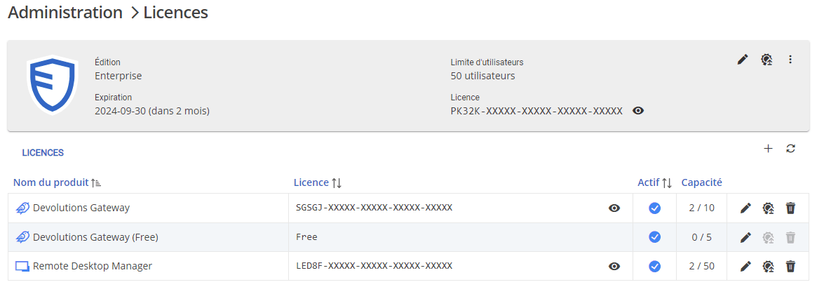Edit the Enterprise licence with pencil icon
This screenshot has height=287, width=817.
click(743, 60)
